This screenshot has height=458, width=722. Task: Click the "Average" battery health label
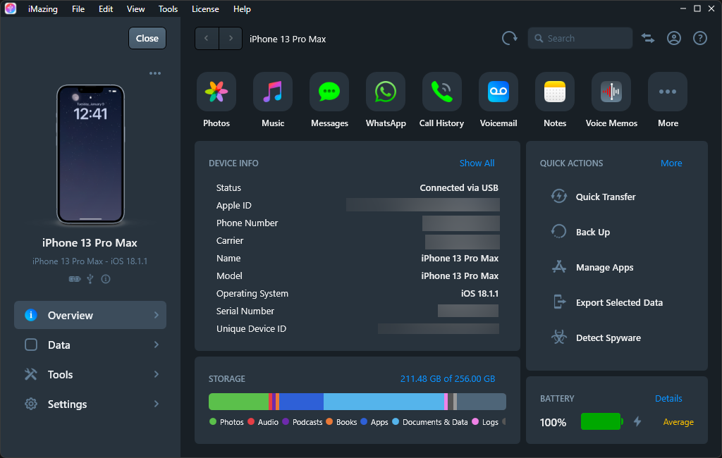pos(678,421)
